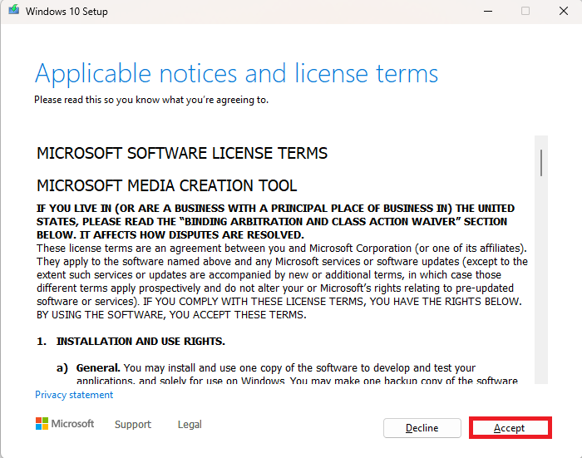This screenshot has width=582, height=458.
Task: Open the Support link
Action: [x=133, y=424]
